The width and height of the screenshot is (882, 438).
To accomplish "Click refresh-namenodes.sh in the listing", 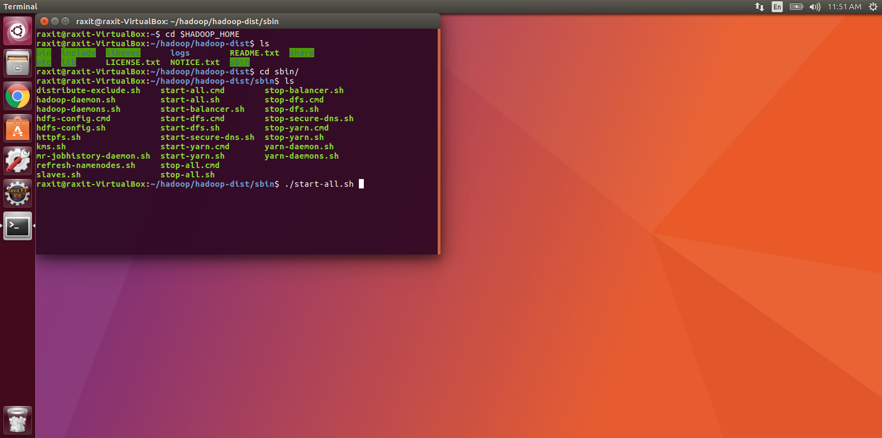I will [x=86, y=165].
